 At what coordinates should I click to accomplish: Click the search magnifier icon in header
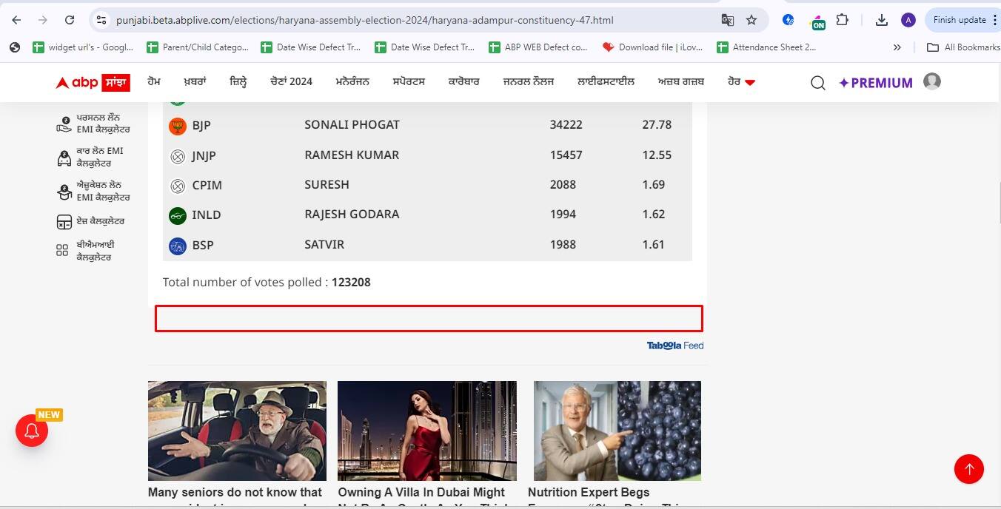click(817, 83)
